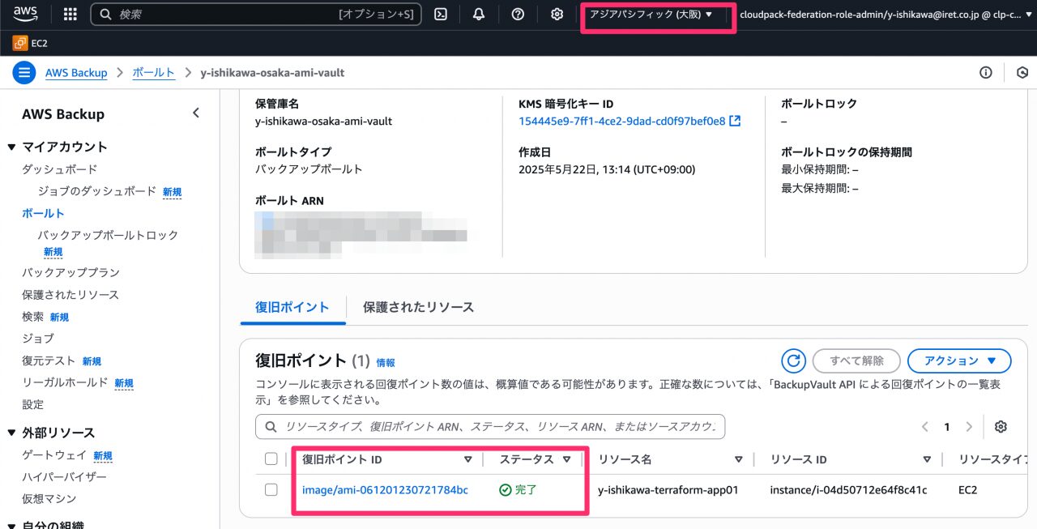Open ジョブのダッシュボード in the sidebar
The height and width of the screenshot is (529, 1037).
[x=97, y=191]
